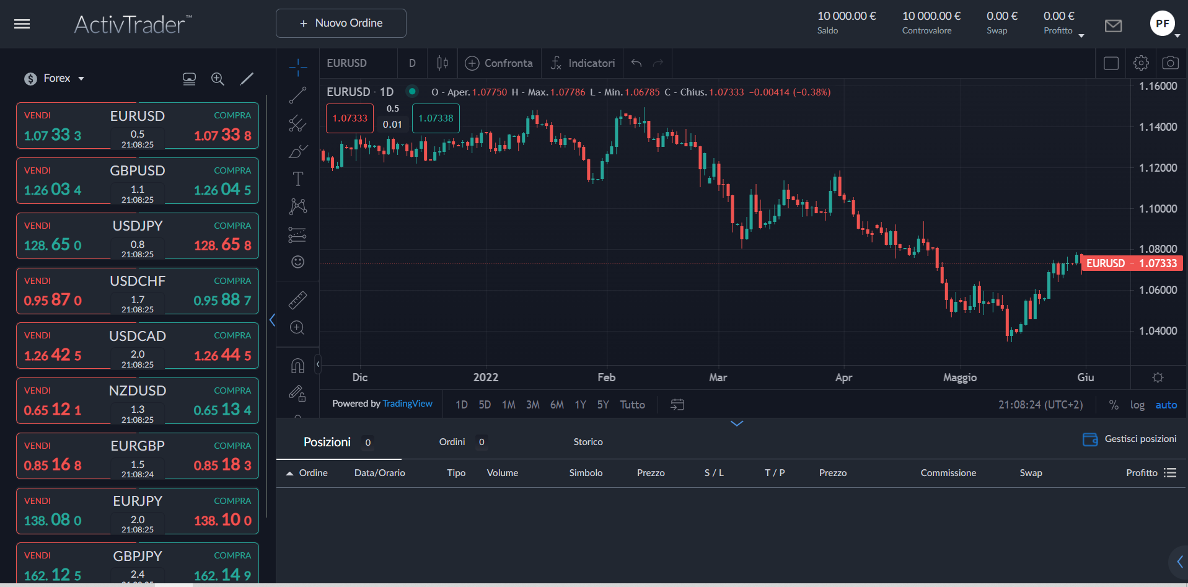Viewport: 1188px width, 587px height.
Task: Select the crosshair cursor tool
Action: pyautogui.click(x=298, y=68)
